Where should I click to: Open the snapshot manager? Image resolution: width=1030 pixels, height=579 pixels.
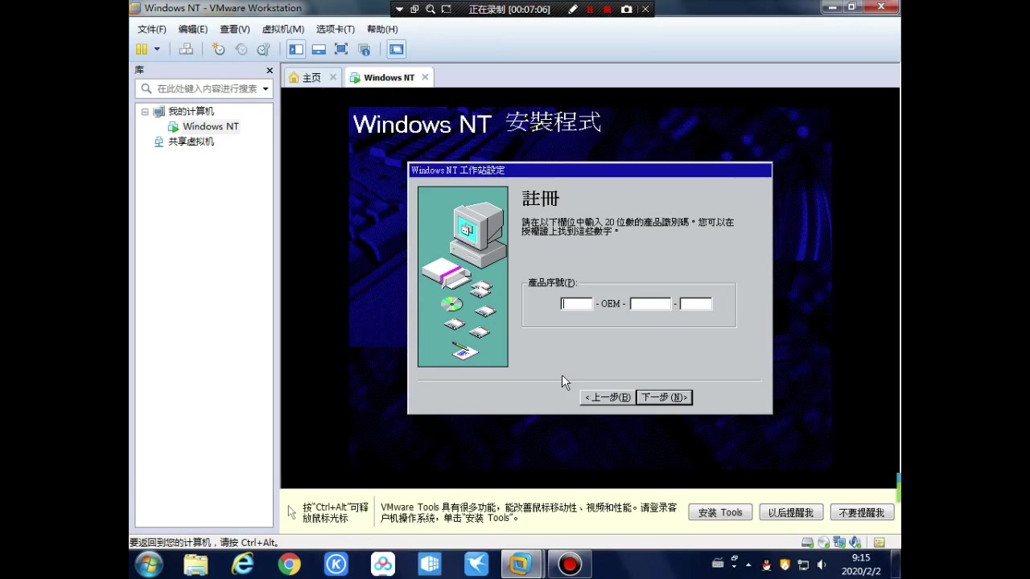[263, 49]
